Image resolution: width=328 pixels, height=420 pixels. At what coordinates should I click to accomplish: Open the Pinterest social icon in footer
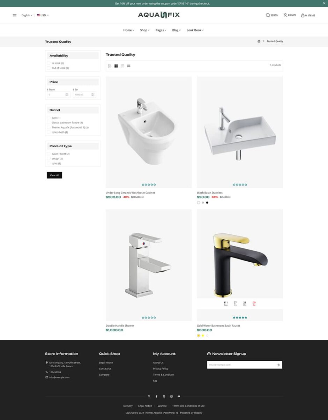(x=164, y=396)
